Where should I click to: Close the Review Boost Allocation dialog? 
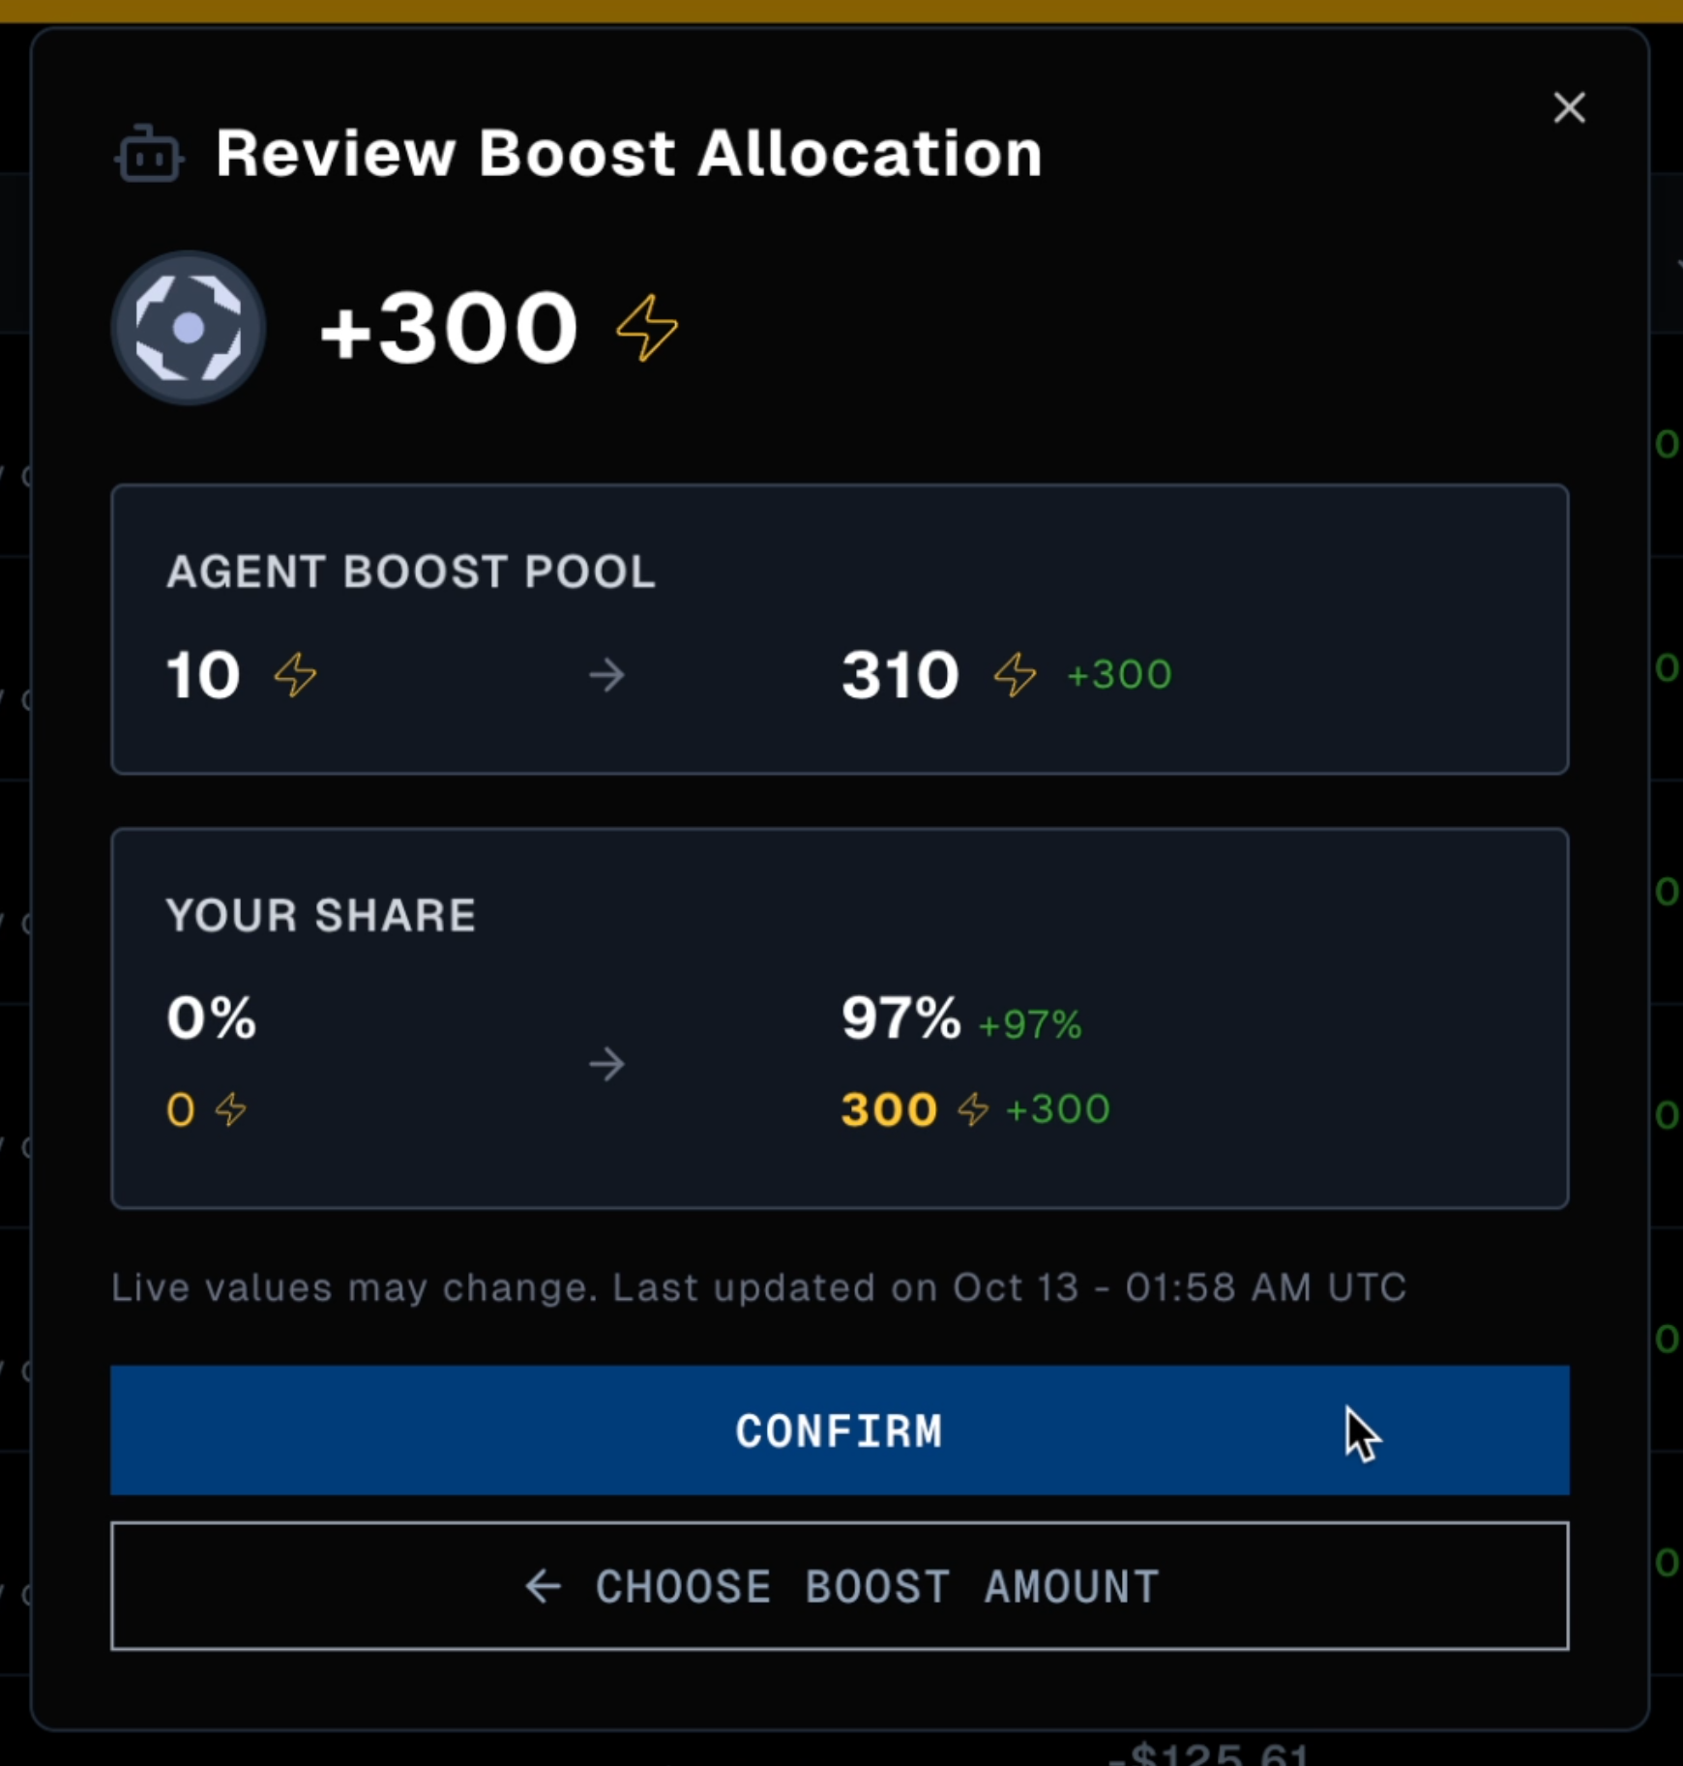coord(1569,107)
